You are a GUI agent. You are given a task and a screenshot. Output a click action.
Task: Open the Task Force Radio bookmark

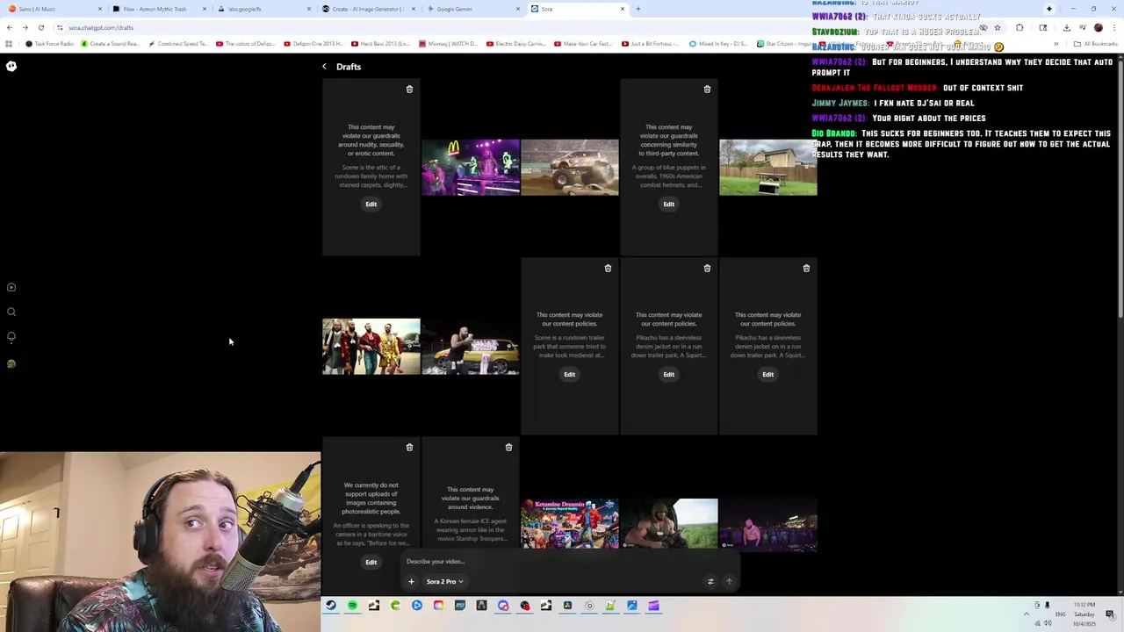pos(49,44)
